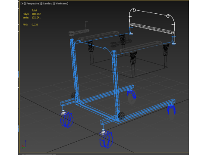207x155 pixels.
Task: Click the FPS value readout
Action: 35,25
